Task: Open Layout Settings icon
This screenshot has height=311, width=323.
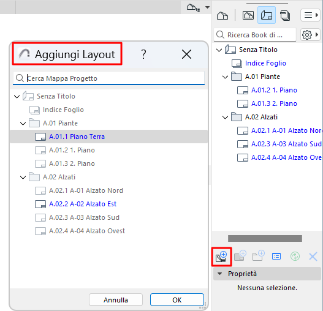Action: pyautogui.click(x=276, y=257)
